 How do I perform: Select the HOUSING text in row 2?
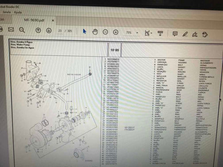pyautogui.click(x=182, y=62)
